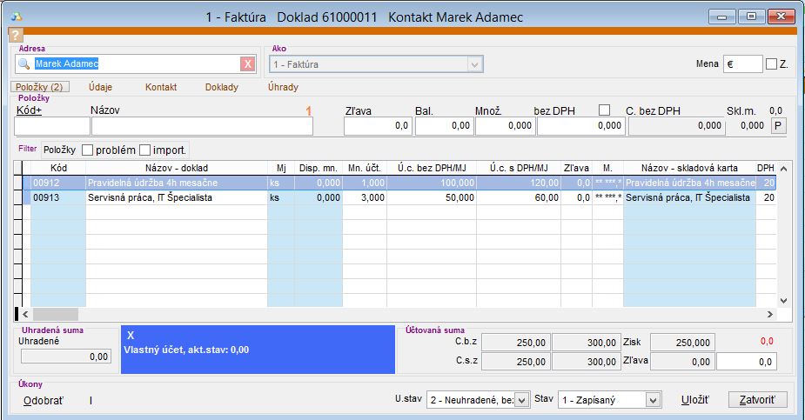Click the horizontal scrollbar thumb of table
805x420 pixels.
pyautogui.click(x=55, y=314)
